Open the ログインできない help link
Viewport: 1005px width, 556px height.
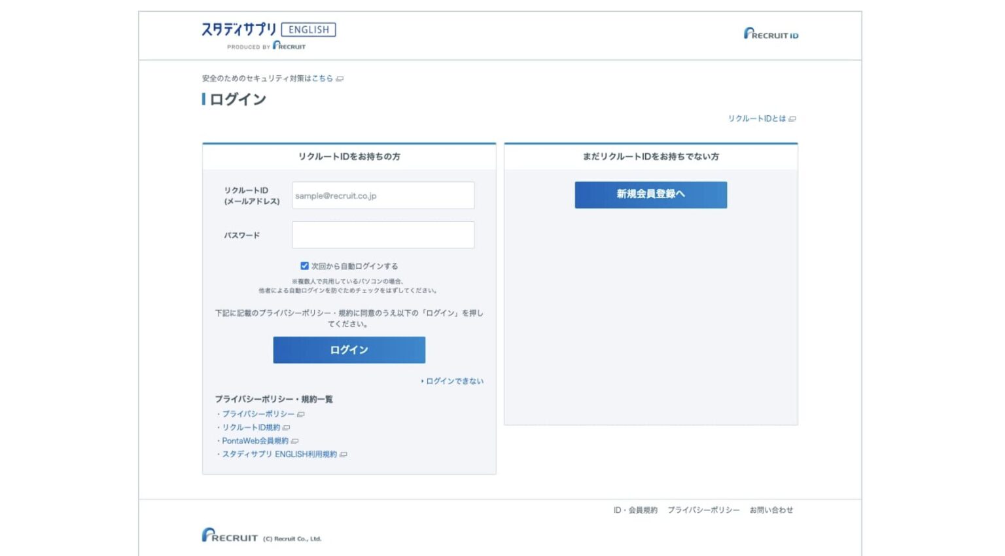(x=455, y=381)
